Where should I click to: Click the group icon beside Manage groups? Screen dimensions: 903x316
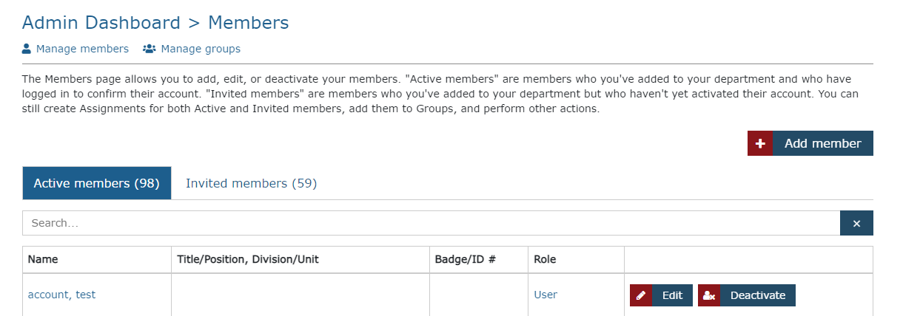[x=149, y=49]
